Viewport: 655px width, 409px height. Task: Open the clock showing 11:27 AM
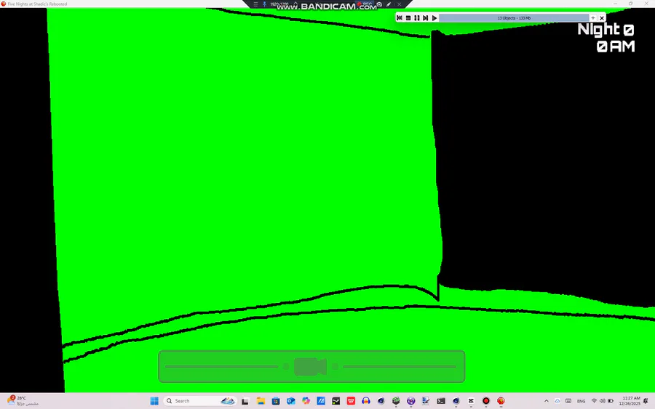click(630, 401)
